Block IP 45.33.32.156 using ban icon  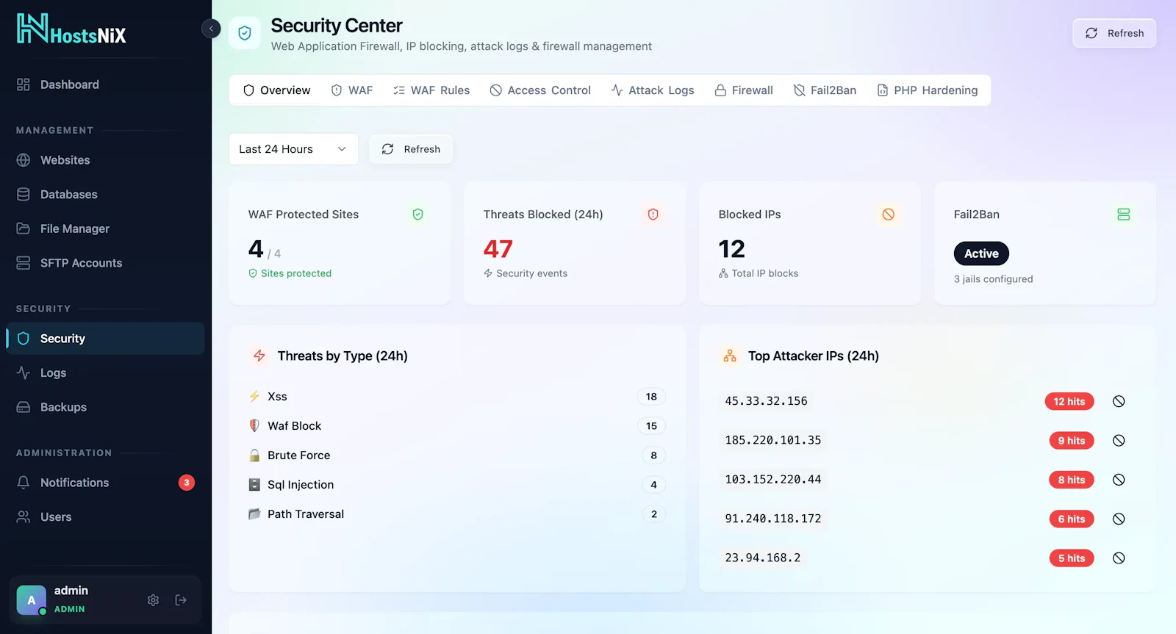[x=1119, y=401]
